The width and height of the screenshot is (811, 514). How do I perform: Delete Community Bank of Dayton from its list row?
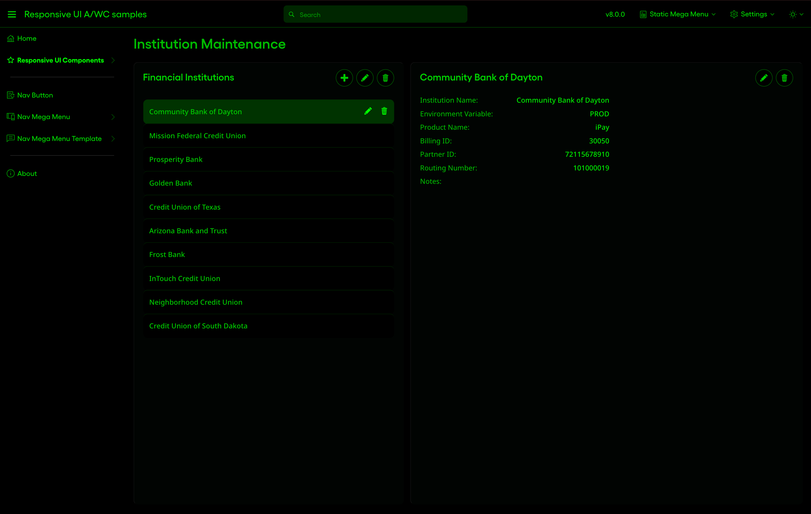[384, 111]
